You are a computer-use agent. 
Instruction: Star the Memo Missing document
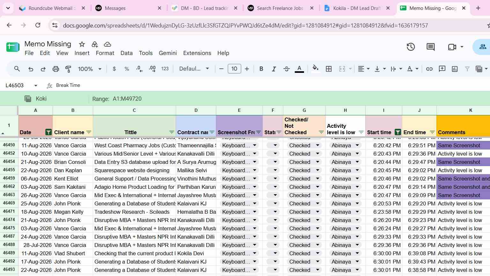click(x=82, y=44)
